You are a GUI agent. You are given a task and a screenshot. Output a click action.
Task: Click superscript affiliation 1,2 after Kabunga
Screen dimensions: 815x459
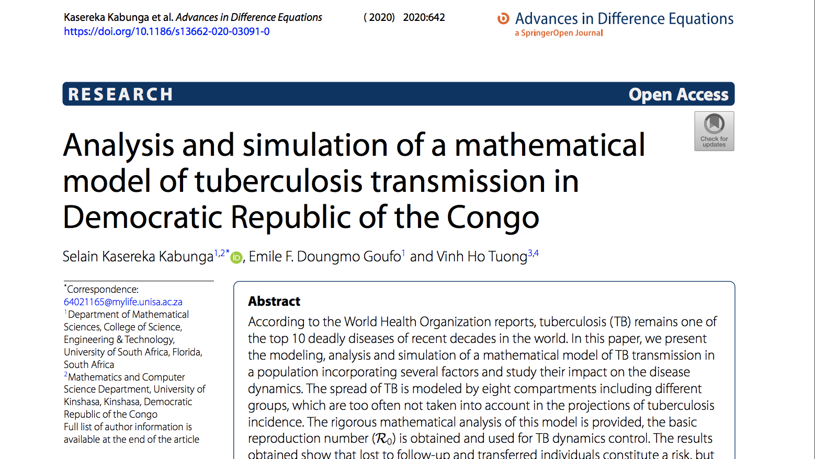tap(220, 253)
